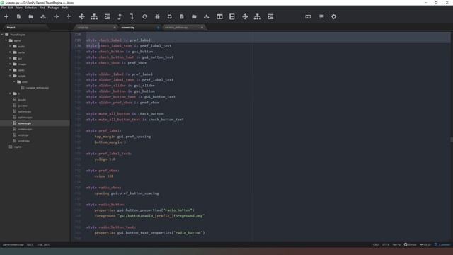This screenshot has width=453, height=255.
Task: Click UTF-8 encoding in status bar
Action: (386, 244)
